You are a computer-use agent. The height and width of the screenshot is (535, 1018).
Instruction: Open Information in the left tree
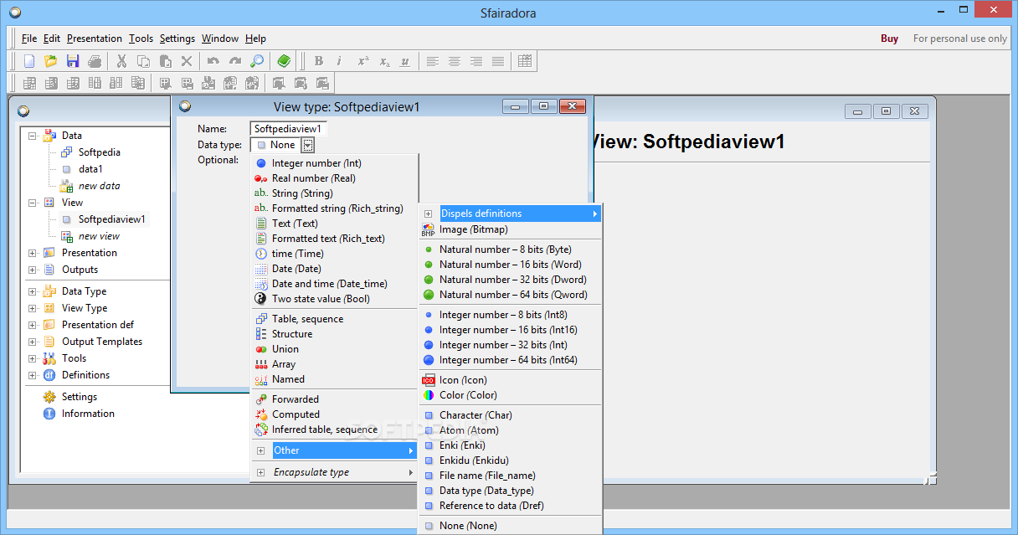click(88, 414)
